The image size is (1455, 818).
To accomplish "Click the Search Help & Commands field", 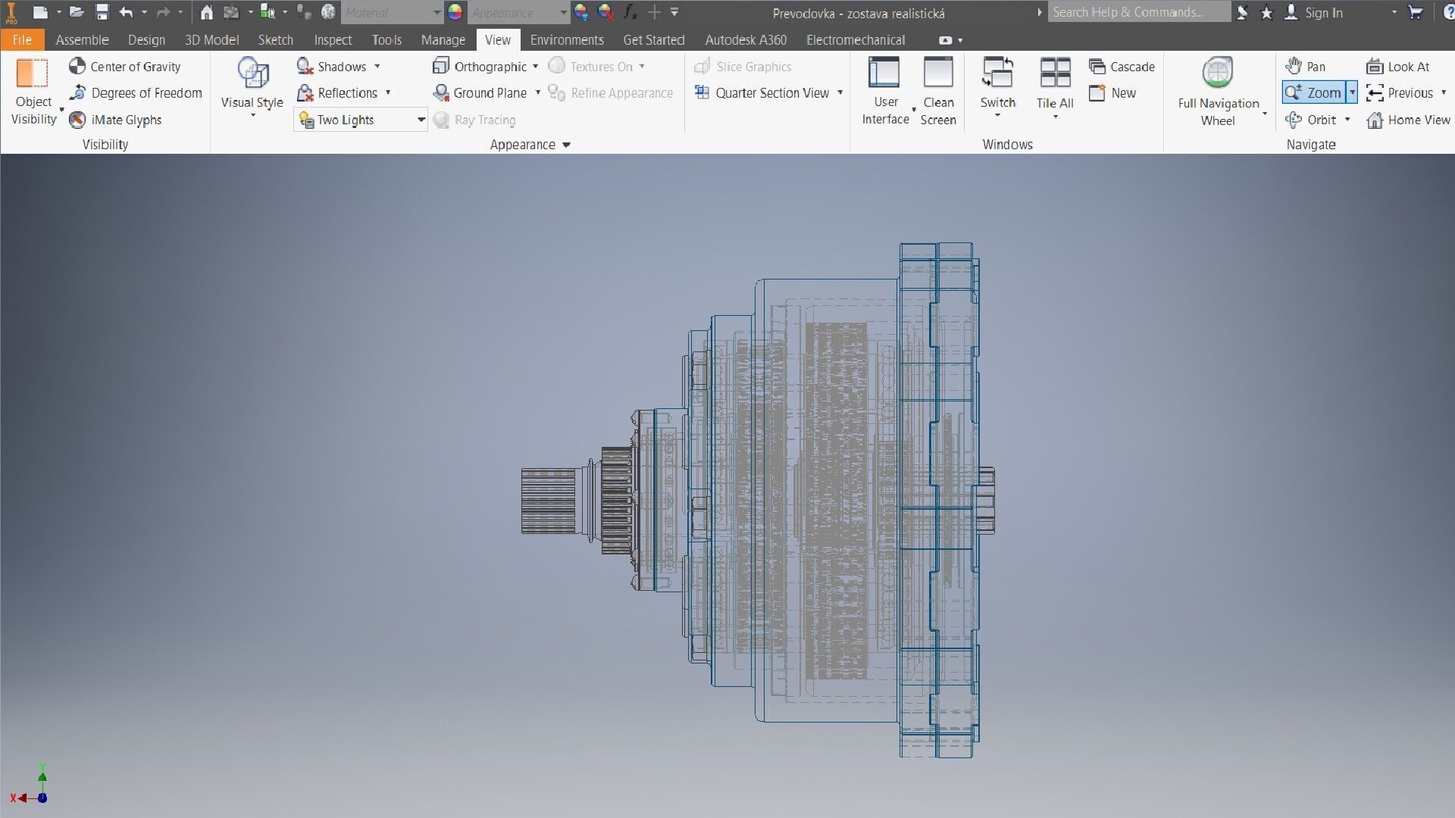I will pyautogui.click(x=1139, y=12).
